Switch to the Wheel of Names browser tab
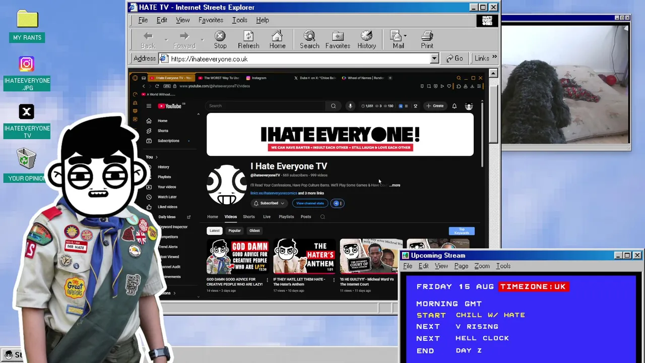The image size is (645, 363). point(363,78)
